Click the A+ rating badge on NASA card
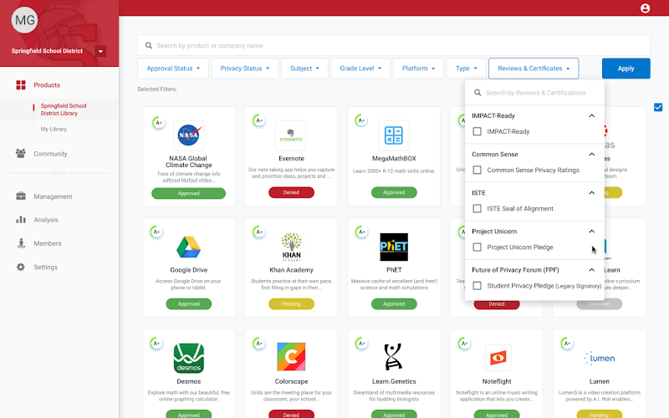The height and width of the screenshot is (418, 669). 158,123
